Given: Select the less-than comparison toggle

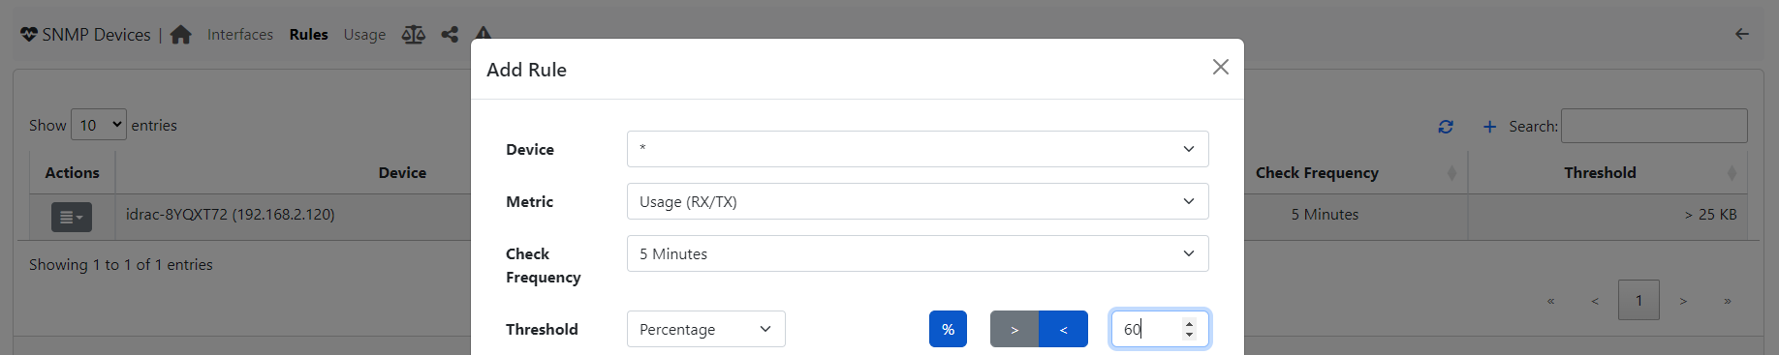Looking at the screenshot, I should (x=1063, y=329).
